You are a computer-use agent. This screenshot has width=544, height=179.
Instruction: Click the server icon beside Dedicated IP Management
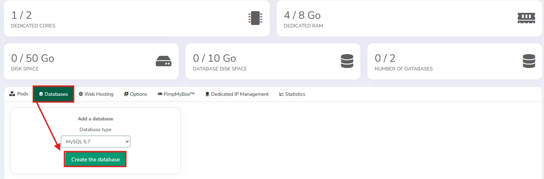pyautogui.click(x=207, y=94)
